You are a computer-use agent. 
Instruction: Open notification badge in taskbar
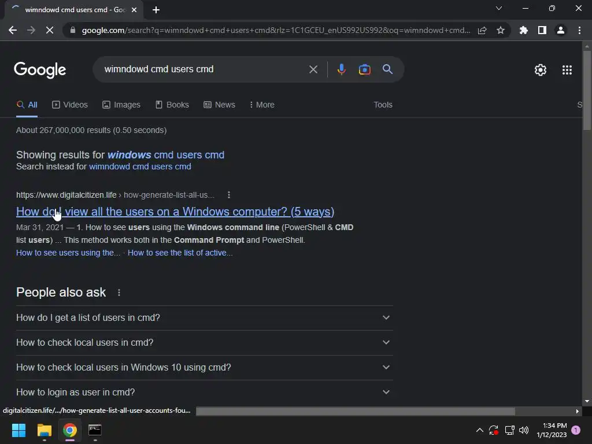(576, 430)
